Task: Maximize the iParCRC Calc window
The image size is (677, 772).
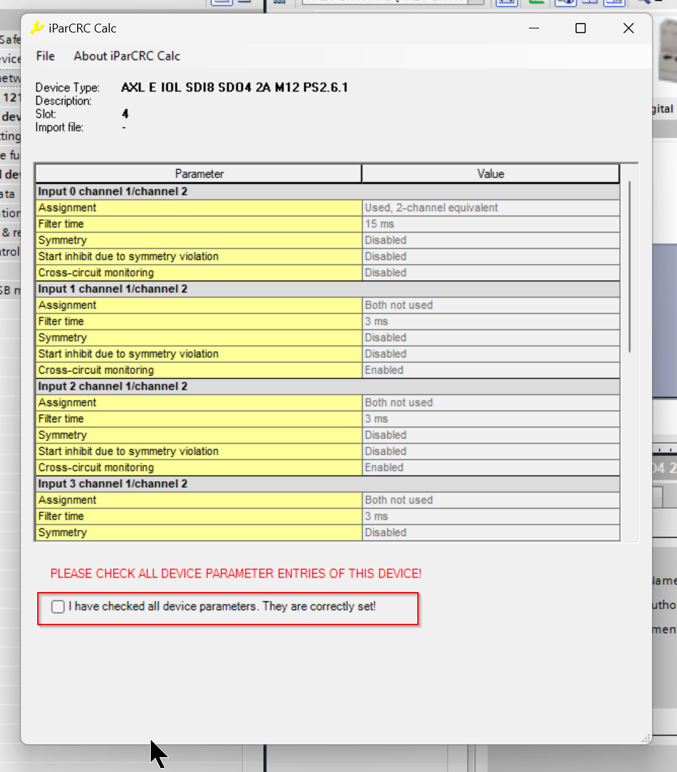Action: click(580, 28)
